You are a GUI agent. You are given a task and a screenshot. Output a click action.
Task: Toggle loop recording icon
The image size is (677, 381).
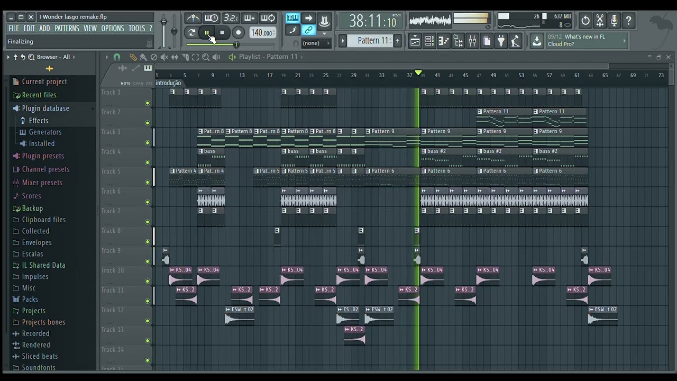point(268,19)
